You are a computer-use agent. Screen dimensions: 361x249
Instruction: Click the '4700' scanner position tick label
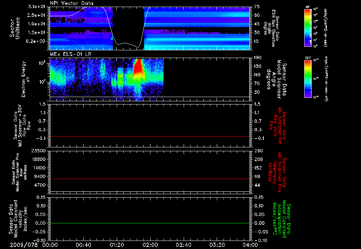pos(40,185)
